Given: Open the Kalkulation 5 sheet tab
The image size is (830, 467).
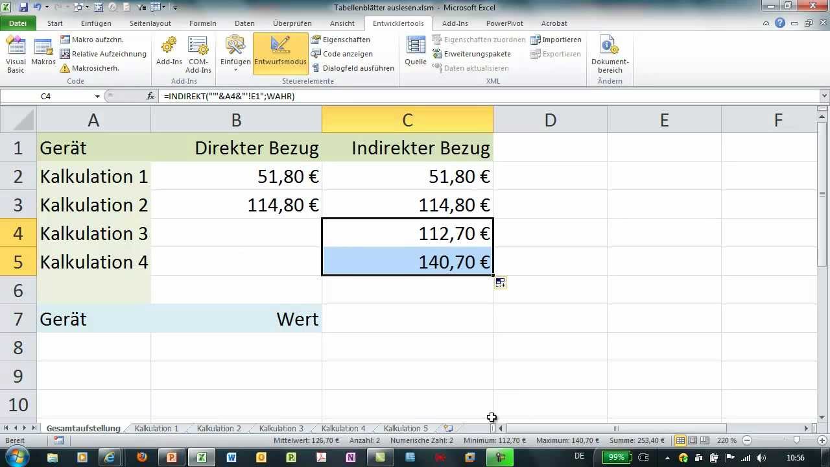Looking at the screenshot, I should coord(406,428).
